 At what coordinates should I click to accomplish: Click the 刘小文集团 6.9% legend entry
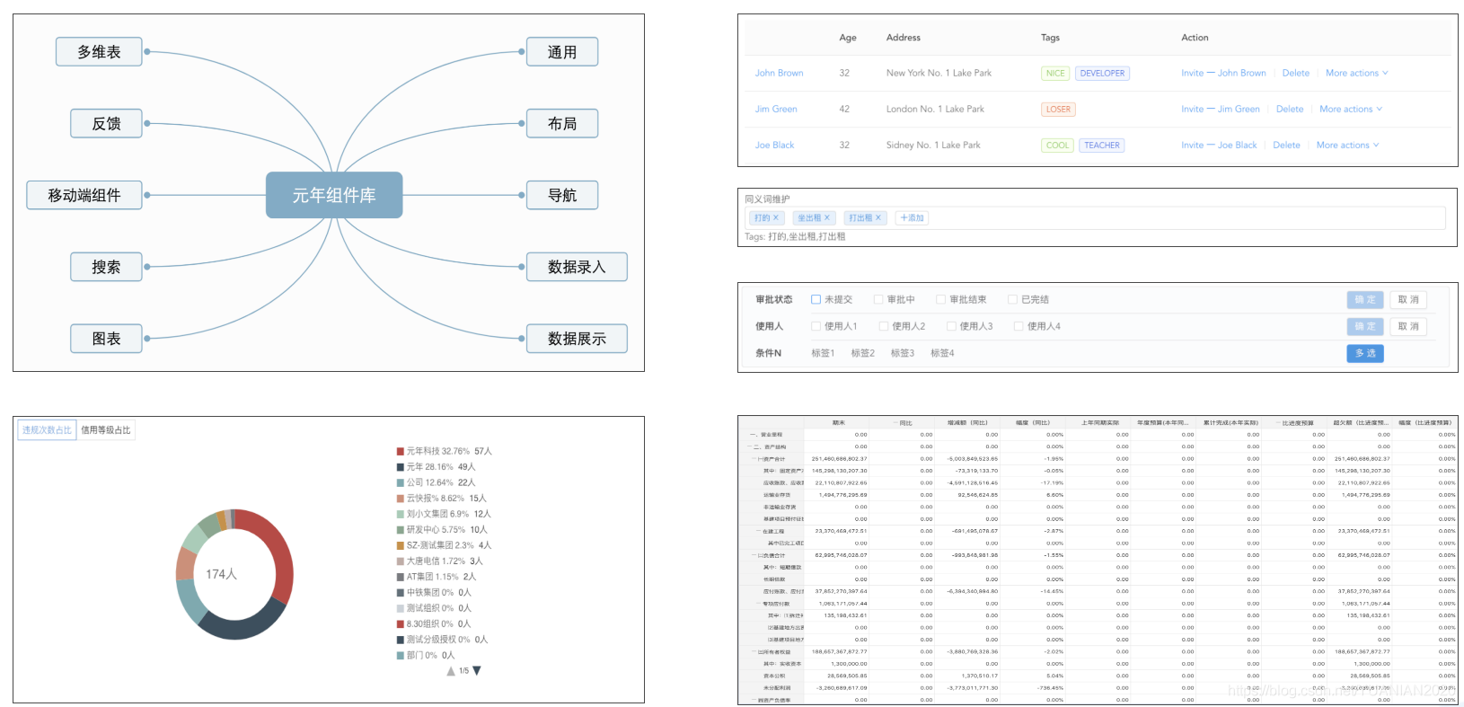tap(445, 514)
